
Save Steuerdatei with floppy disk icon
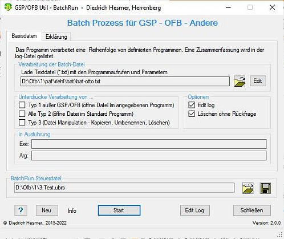pos(265,188)
